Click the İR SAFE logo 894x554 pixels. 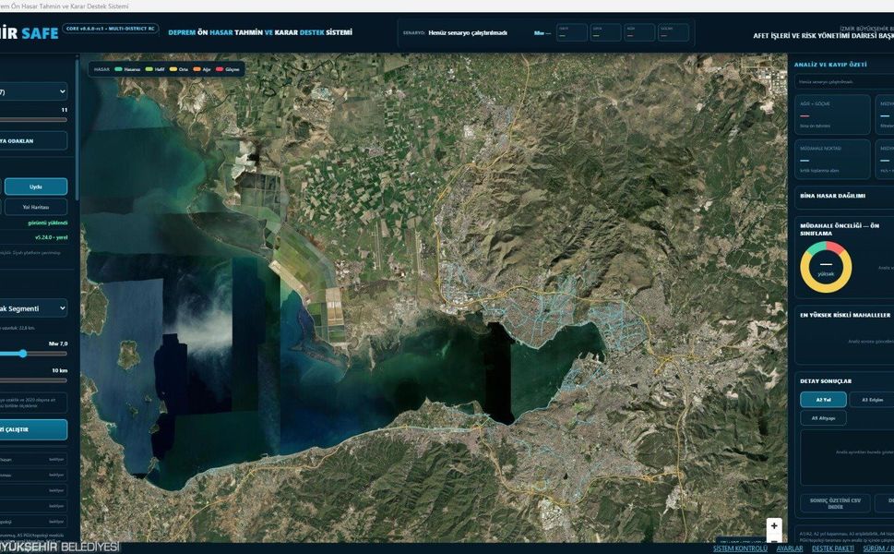pos(29,32)
